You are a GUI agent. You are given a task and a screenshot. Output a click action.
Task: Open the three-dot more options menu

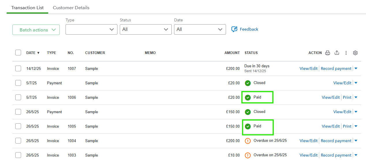[346, 53]
